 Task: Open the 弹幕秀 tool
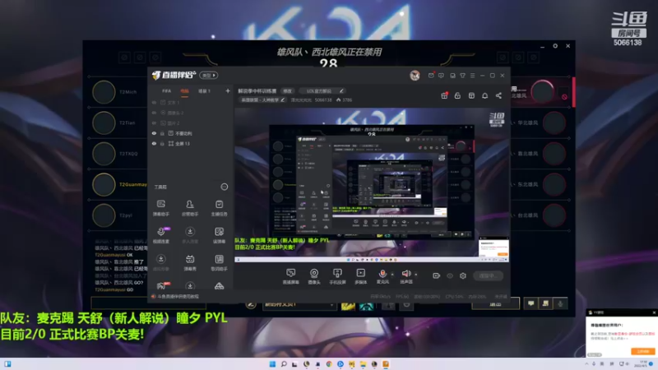pos(190,262)
